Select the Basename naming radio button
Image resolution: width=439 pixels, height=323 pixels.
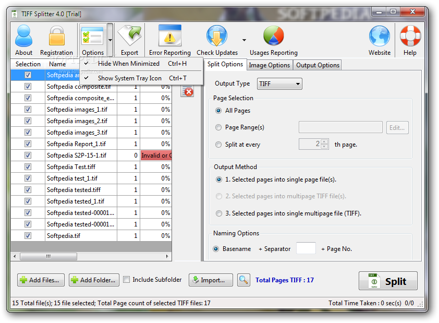[216, 249]
